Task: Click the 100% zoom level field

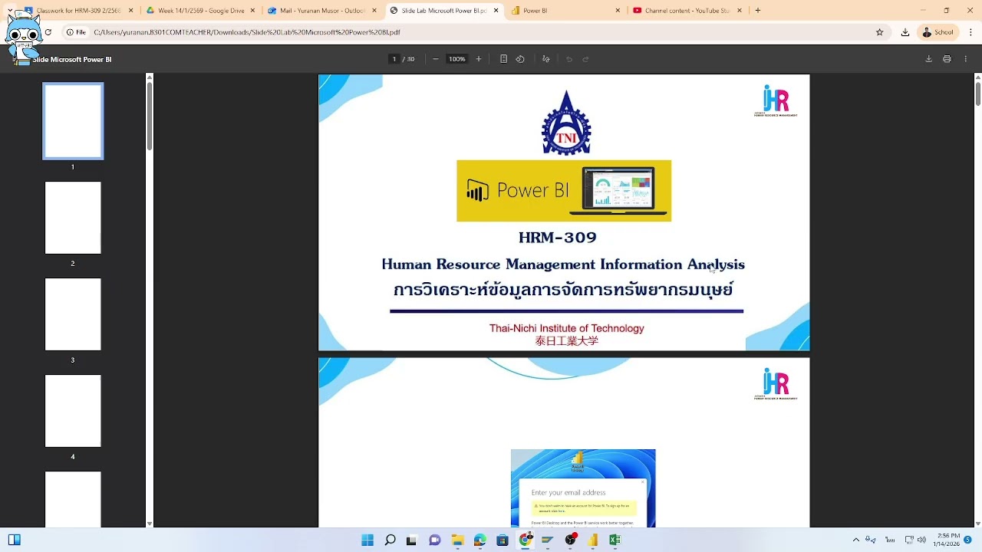Action: pyautogui.click(x=457, y=59)
